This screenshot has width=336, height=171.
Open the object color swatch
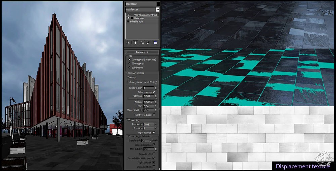[x=158, y=4]
